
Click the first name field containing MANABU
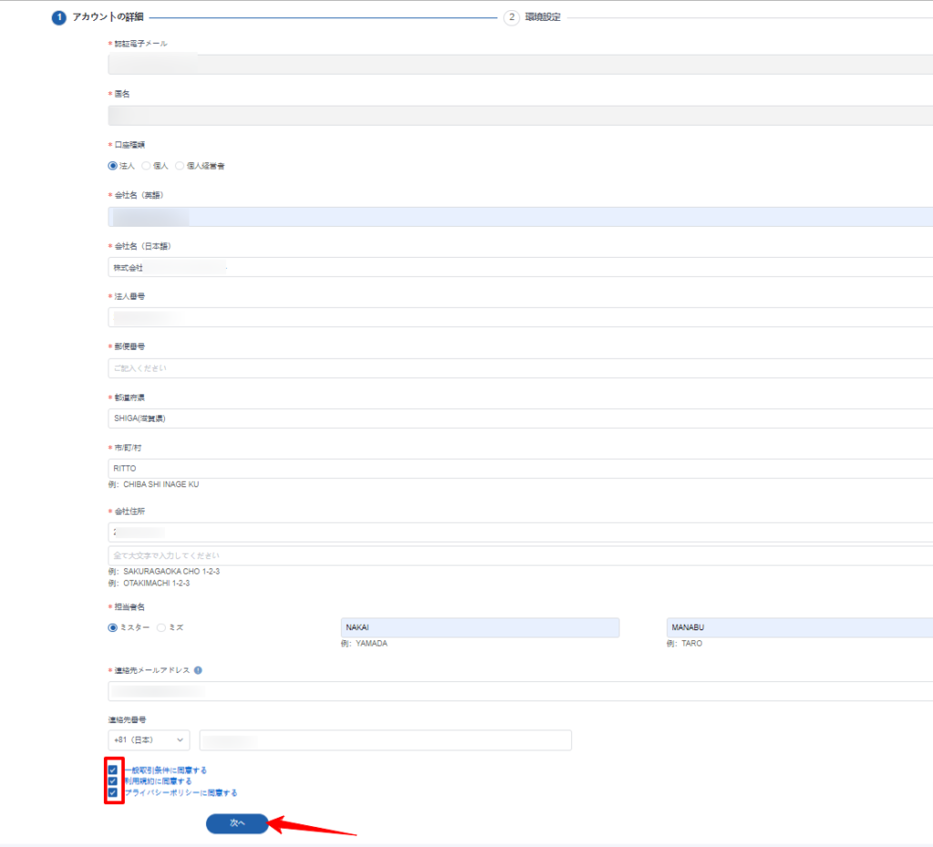click(800, 628)
